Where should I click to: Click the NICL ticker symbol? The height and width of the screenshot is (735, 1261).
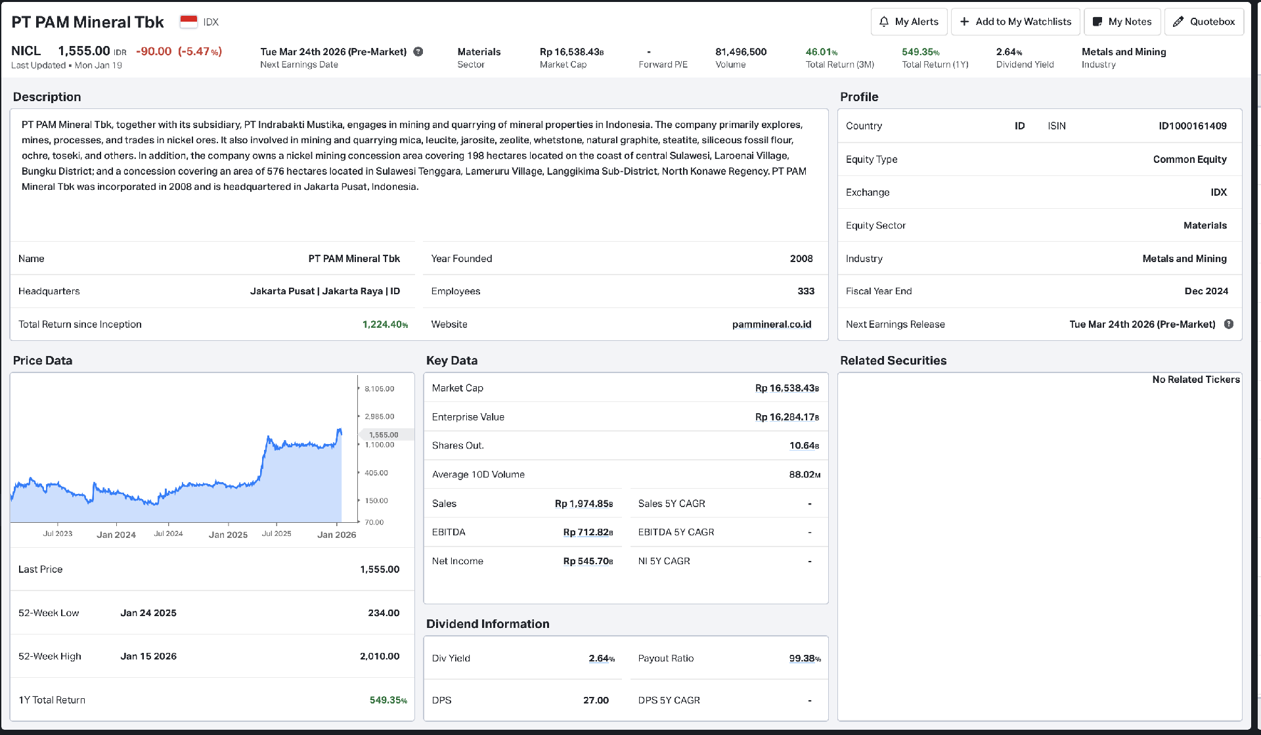[26, 51]
